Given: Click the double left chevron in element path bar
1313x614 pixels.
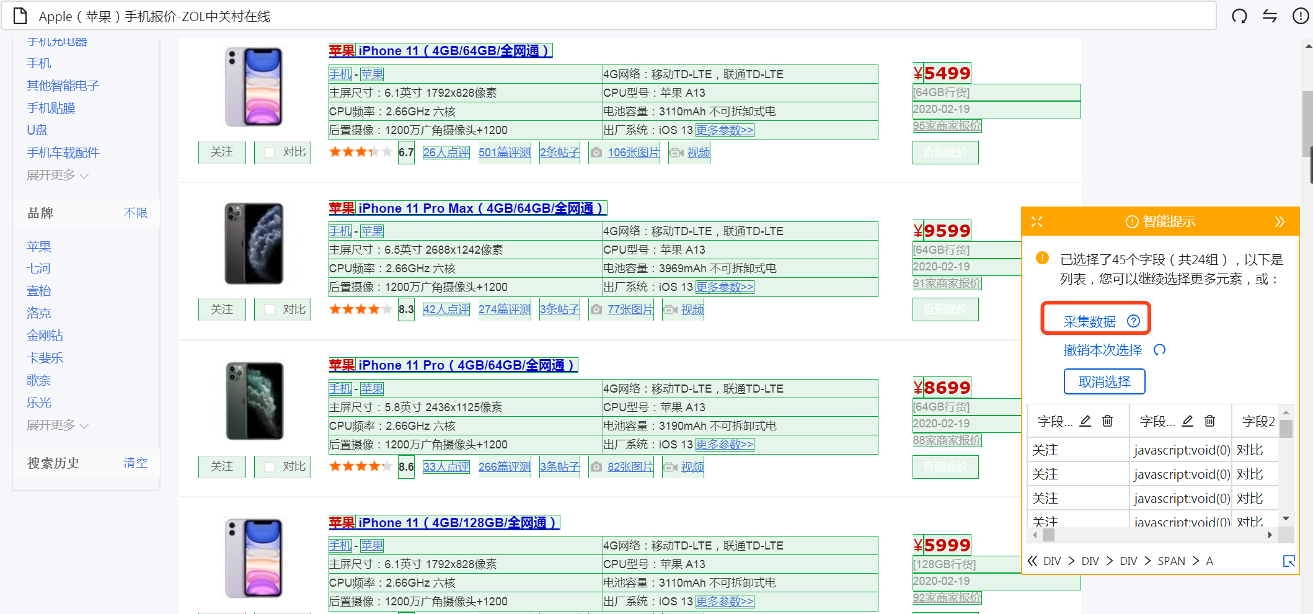Looking at the screenshot, I should [x=1032, y=561].
